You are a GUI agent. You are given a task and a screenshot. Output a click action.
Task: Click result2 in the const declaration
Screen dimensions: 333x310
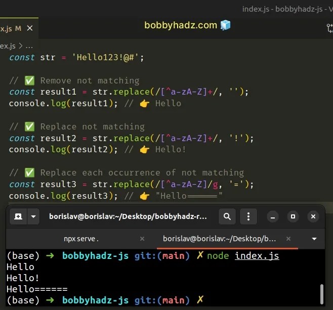pyautogui.click(x=58, y=139)
